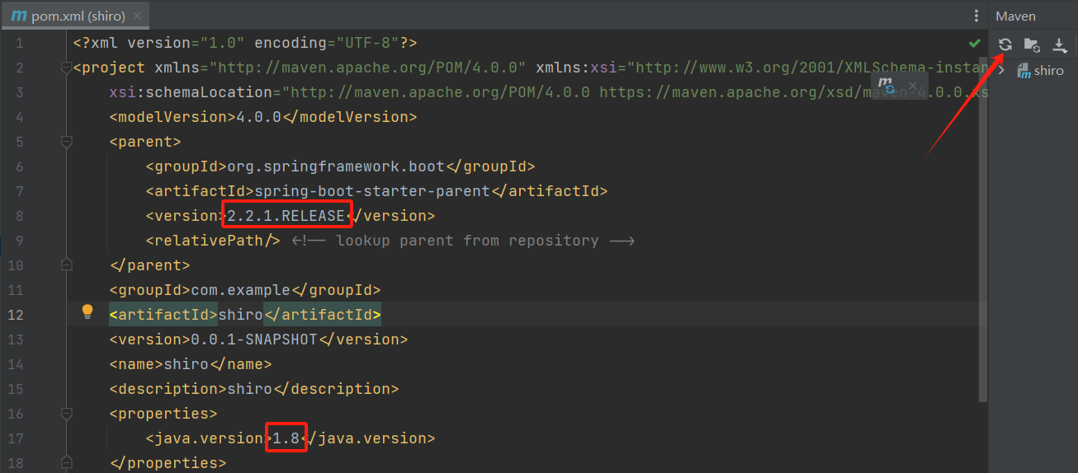Select the pom.xml (shiro) editor tab
Image resolution: width=1078 pixels, height=473 pixels.
[x=76, y=16]
